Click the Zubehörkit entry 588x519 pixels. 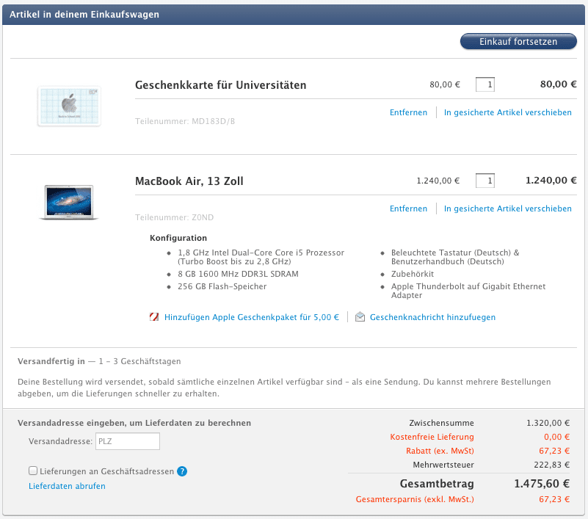[x=413, y=274]
